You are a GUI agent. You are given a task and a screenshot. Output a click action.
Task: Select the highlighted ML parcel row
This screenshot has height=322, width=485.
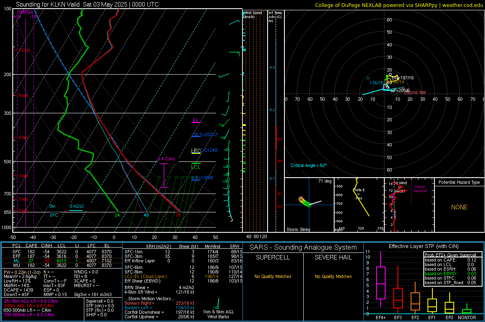[62, 261]
